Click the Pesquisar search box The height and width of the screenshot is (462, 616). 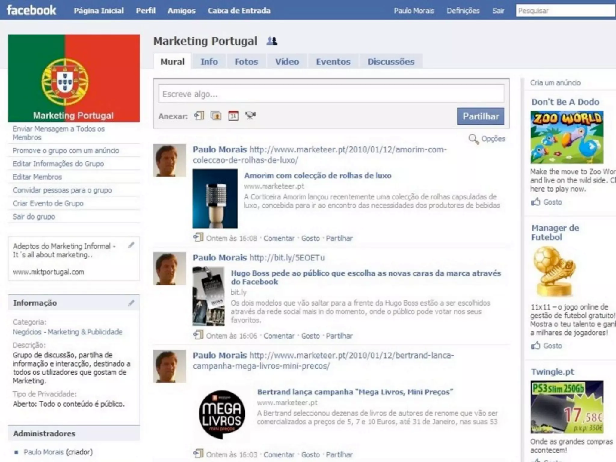coord(565,11)
